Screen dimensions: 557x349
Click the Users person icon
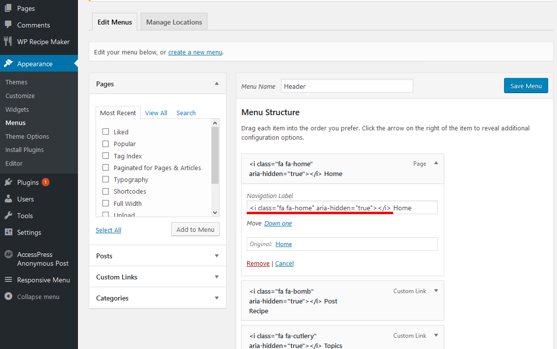point(8,199)
